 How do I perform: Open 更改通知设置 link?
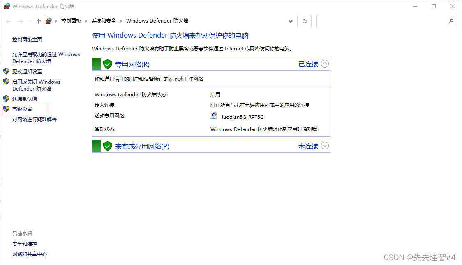27,72
